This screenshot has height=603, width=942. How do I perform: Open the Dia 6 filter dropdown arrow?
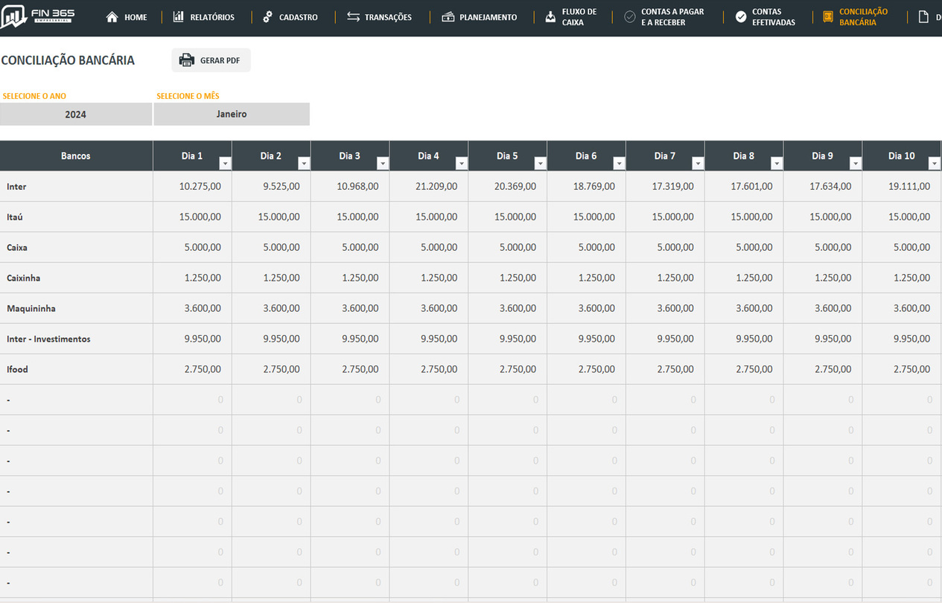(620, 164)
